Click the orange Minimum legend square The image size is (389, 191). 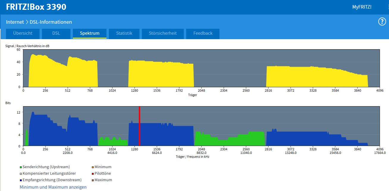(93, 167)
